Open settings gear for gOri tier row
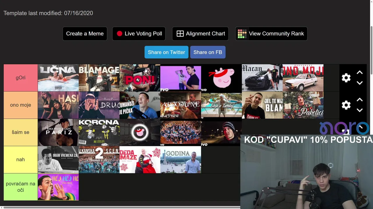 [346, 78]
